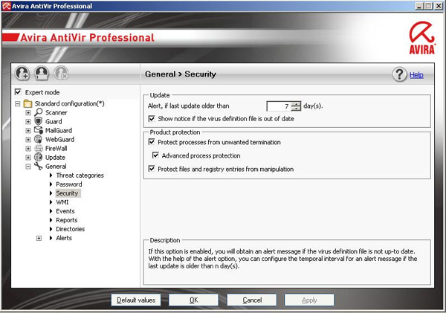The image size is (446, 313).
Task: Toggle the Expert mode checkbox
Action: point(18,92)
